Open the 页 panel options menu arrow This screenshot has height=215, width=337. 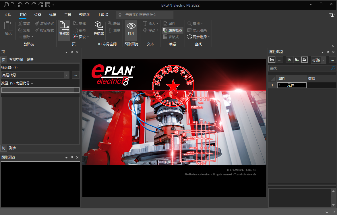66,52
